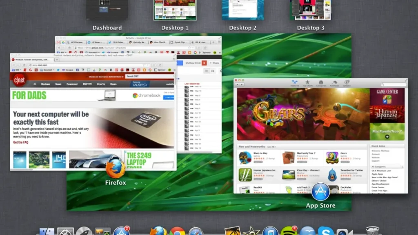
Task: Click CNET home icon in navigation bar
Action: 35,84
